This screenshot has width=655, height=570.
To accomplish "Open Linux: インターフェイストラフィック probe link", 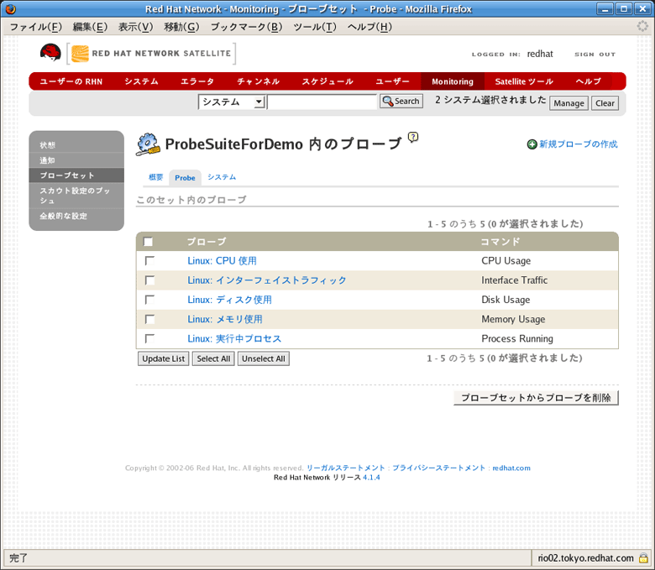I will pyautogui.click(x=267, y=280).
